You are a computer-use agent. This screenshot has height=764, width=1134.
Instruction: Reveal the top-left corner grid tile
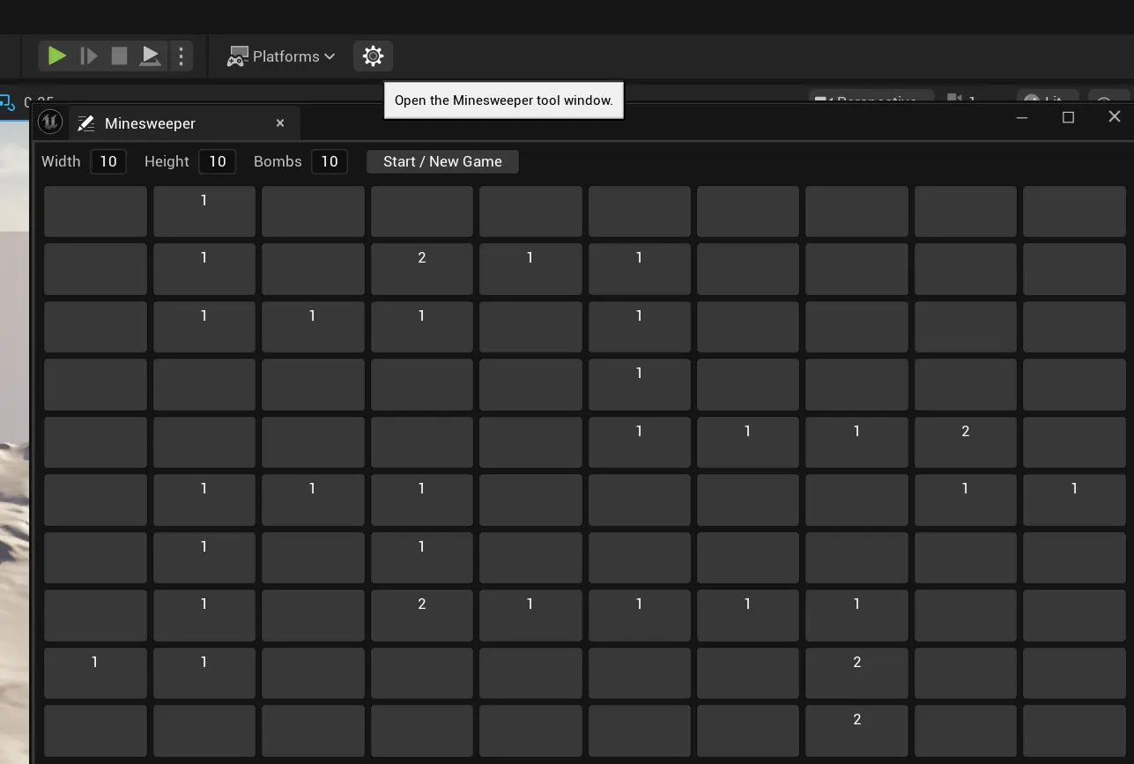tap(95, 211)
